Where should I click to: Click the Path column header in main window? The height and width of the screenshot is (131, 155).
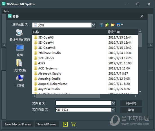coord(6,11)
